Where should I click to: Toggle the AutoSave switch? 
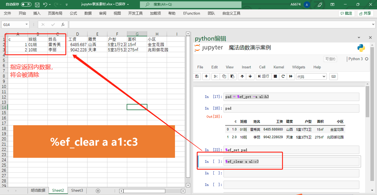(26, 4)
